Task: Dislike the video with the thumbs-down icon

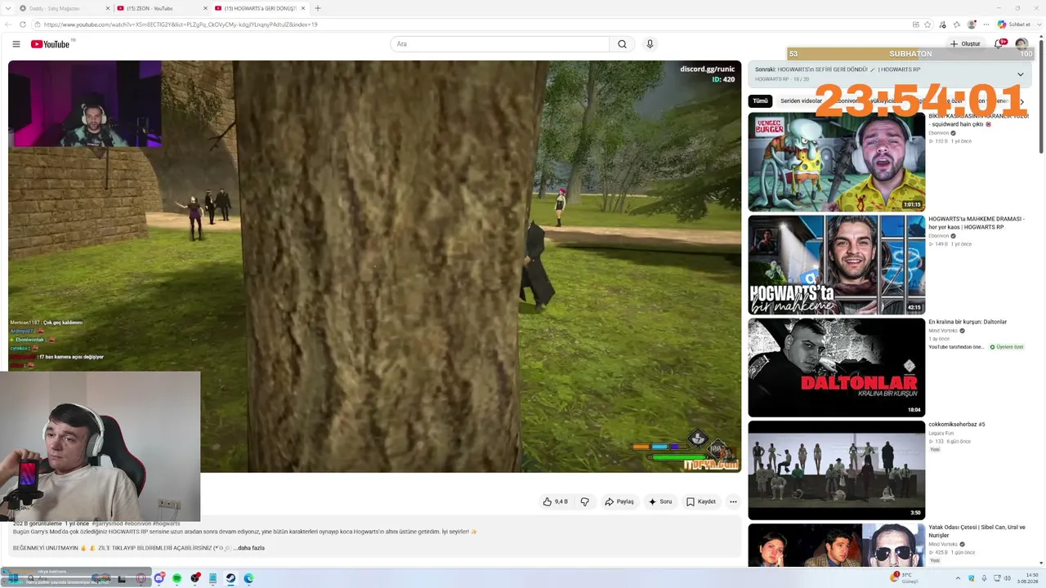Action: coord(584,501)
